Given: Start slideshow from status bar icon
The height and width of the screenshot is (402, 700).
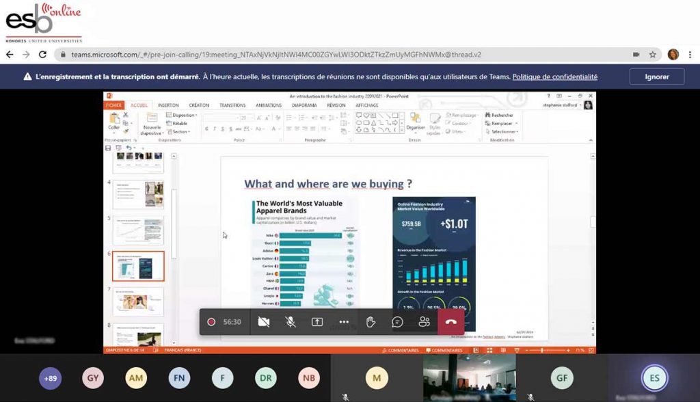Looking at the screenshot, I should coord(517,351).
